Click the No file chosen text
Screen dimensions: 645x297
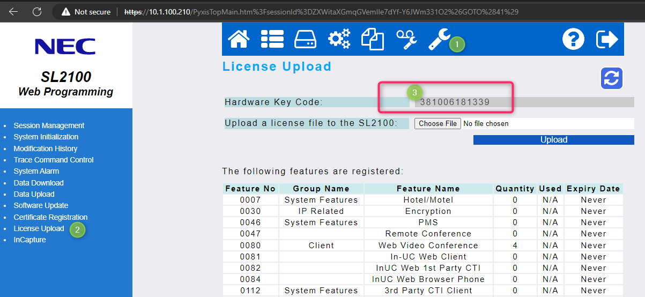pos(486,123)
